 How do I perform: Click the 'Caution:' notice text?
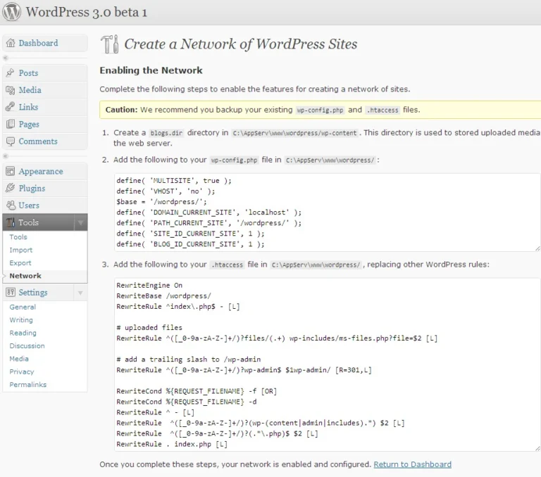121,110
